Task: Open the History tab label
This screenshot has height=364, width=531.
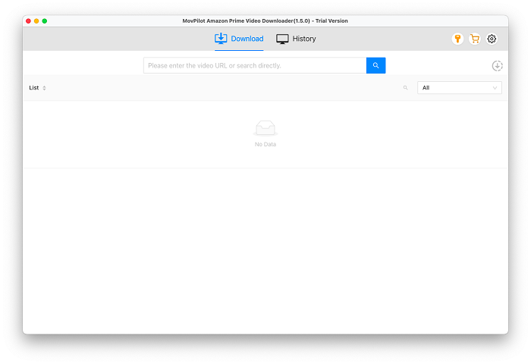Action: point(304,39)
